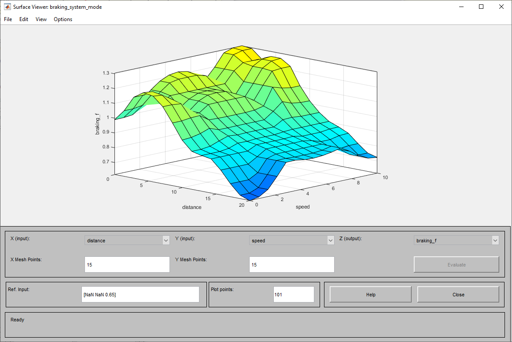Open the Options menu

click(63, 19)
